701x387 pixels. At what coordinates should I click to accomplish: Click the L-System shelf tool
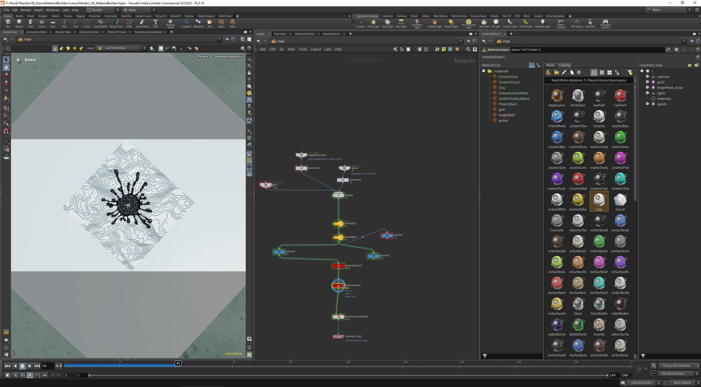click(186, 23)
